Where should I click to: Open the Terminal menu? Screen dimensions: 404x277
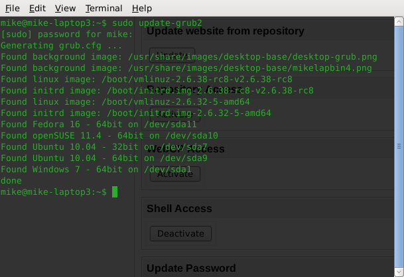tap(104, 8)
